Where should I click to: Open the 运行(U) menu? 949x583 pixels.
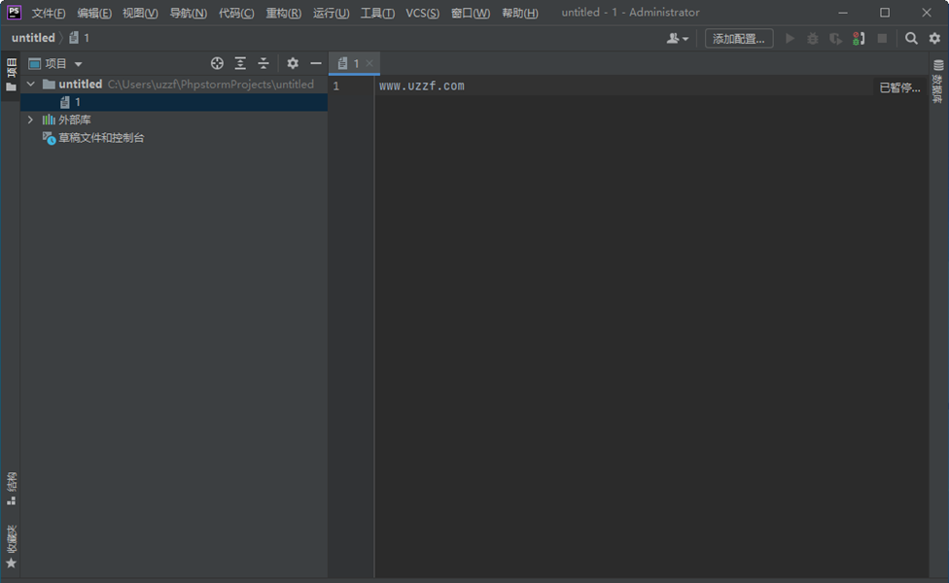331,13
